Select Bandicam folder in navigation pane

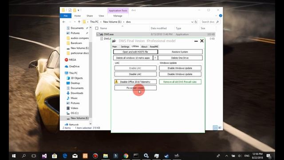coord(76,43)
